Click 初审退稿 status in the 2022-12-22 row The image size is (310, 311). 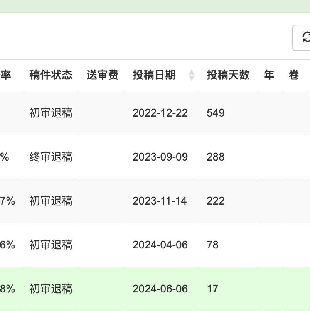coord(51,113)
